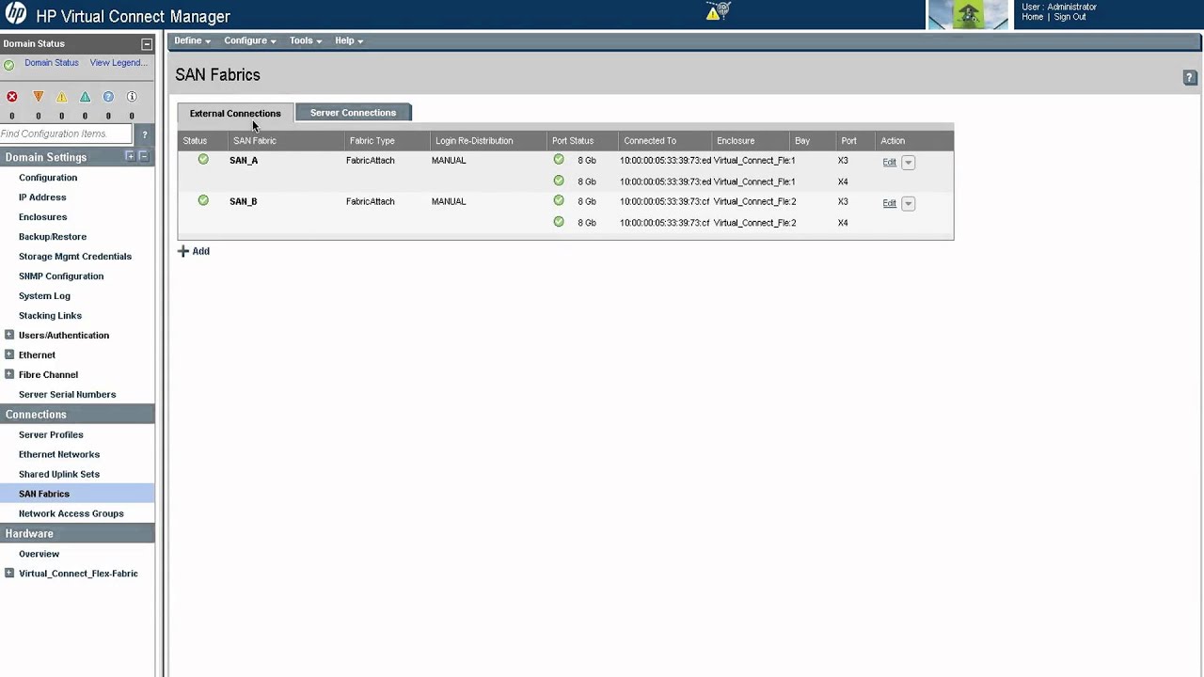
Task: Click the teal minor alert status icon
Action: (85, 97)
